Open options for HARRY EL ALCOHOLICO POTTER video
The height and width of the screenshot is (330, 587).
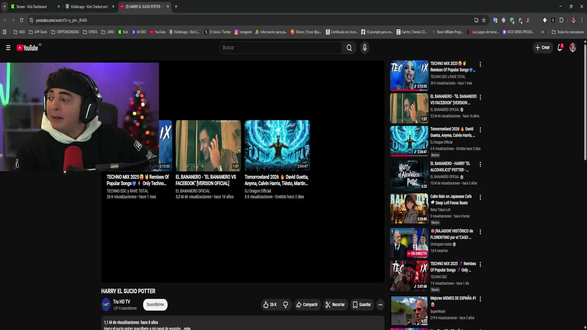(480, 164)
